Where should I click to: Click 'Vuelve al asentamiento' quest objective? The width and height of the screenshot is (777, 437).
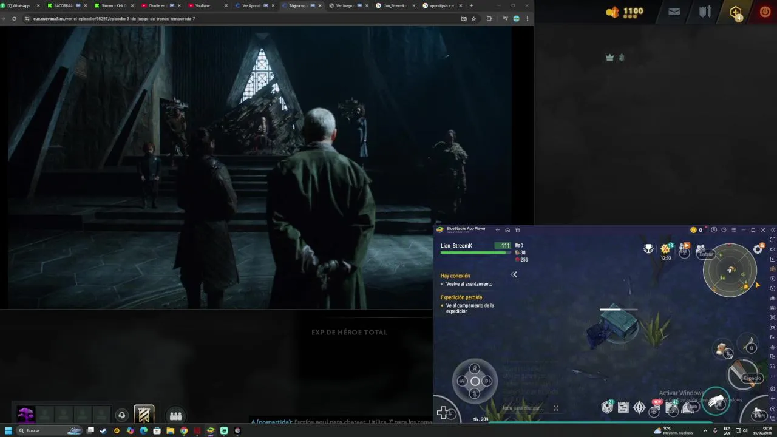[x=469, y=284]
